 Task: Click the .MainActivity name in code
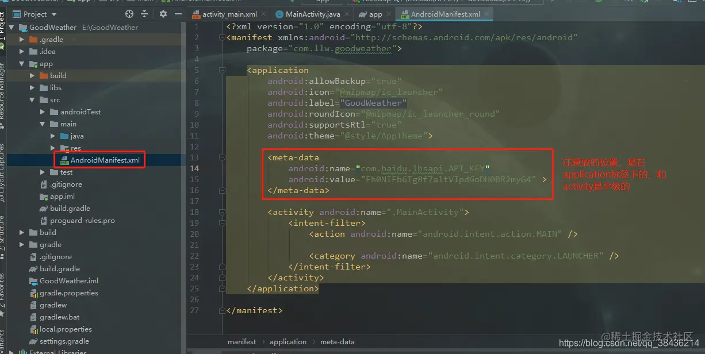[428, 212]
